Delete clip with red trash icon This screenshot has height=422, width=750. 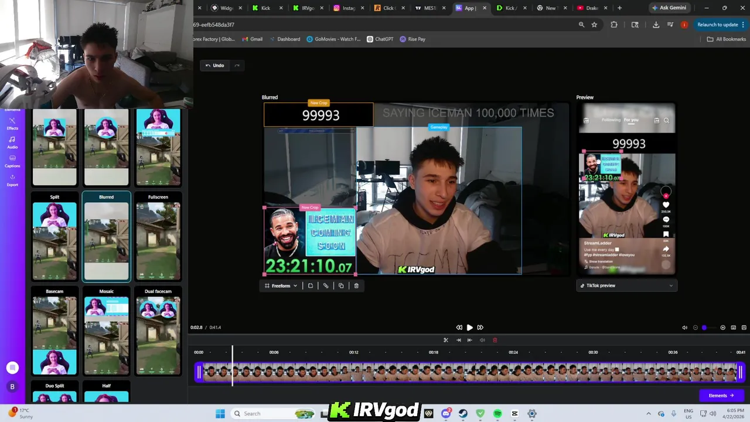pos(495,340)
